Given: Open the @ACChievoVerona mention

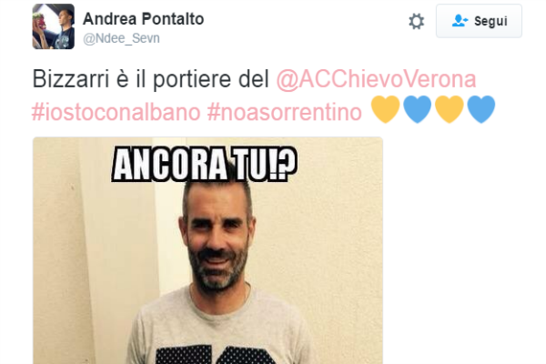Looking at the screenshot, I should point(376,79).
